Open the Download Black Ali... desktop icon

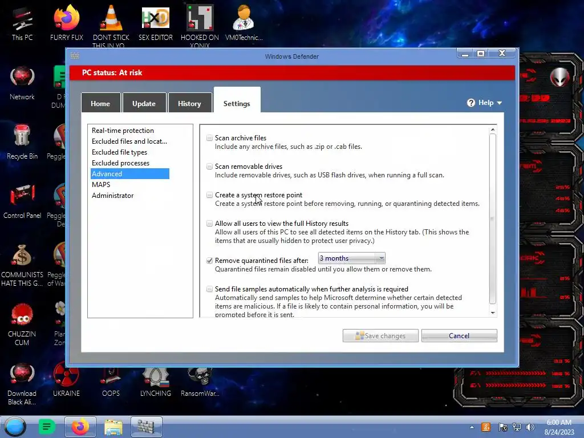pyautogui.click(x=22, y=384)
